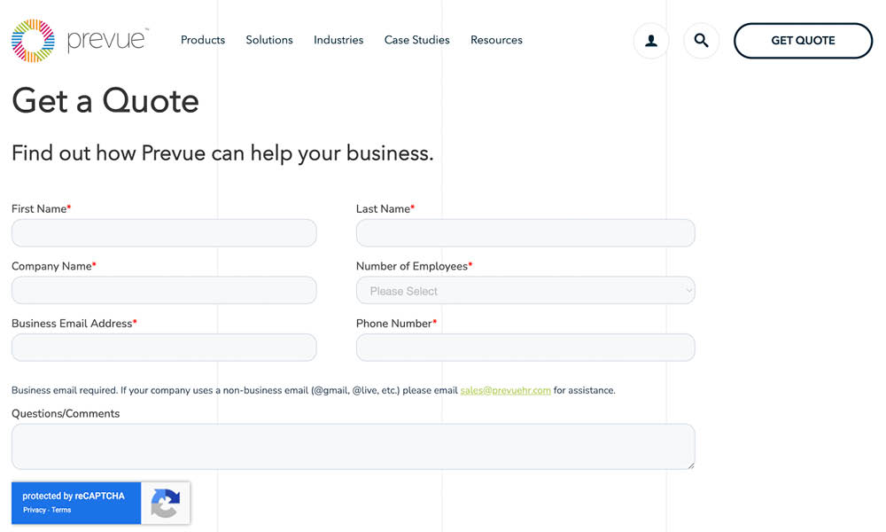This screenshot has width=886, height=532.
Task: Focus the First Name input field
Action: [x=164, y=232]
